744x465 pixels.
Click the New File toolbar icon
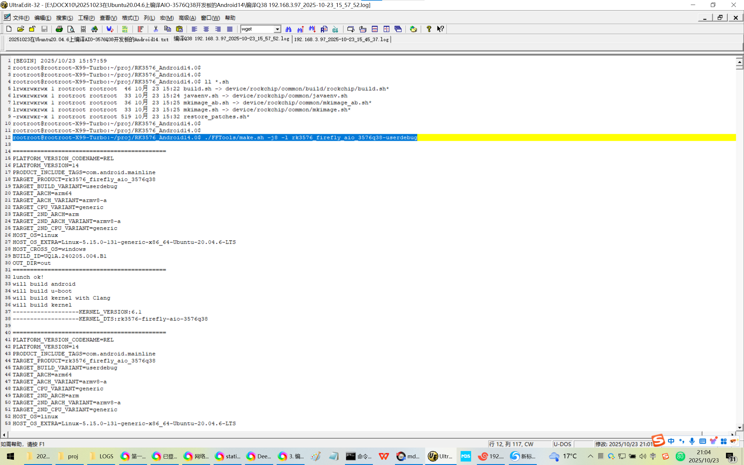point(9,29)
